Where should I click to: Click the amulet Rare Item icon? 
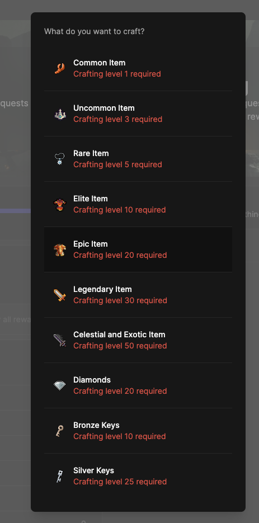(60, 159)
